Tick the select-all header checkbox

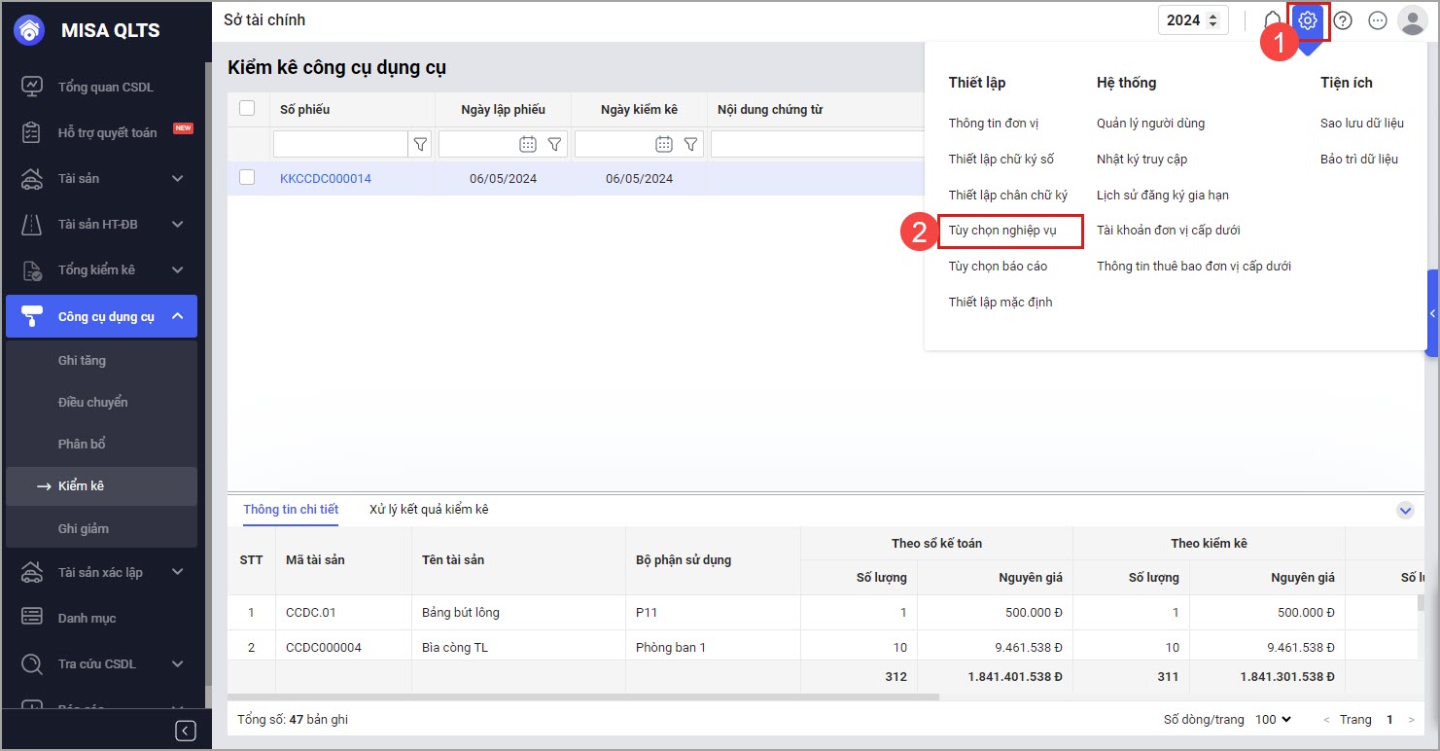click(247, 108)
